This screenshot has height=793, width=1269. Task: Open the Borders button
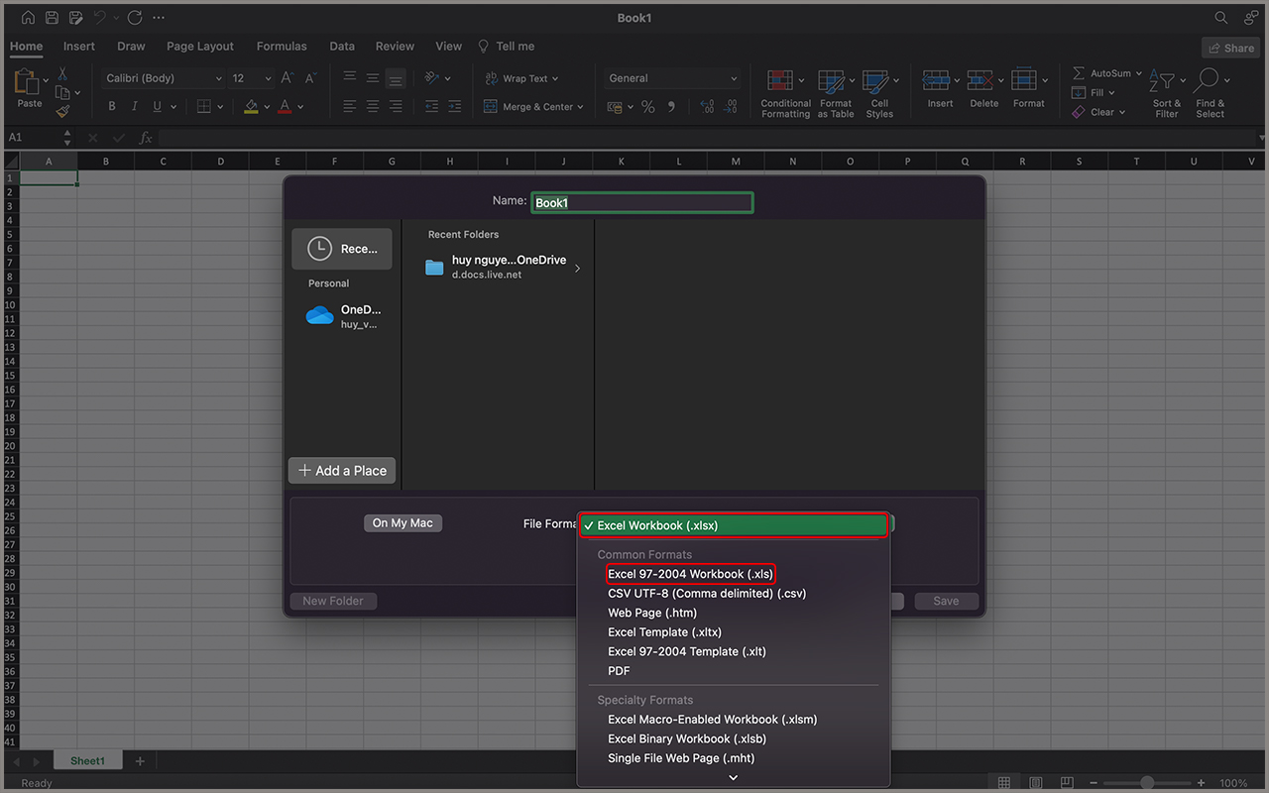pos(203,106)
